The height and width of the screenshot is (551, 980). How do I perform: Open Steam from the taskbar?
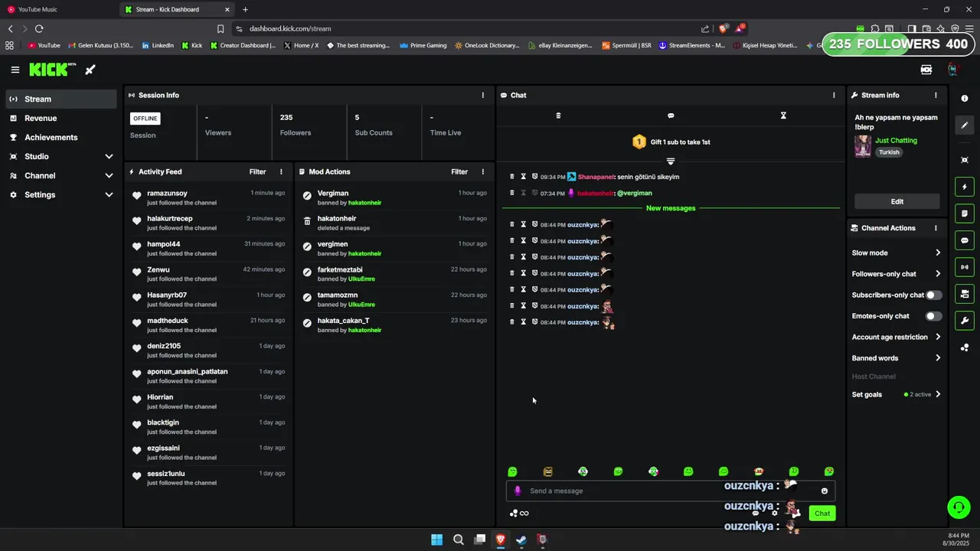[521, 540]
